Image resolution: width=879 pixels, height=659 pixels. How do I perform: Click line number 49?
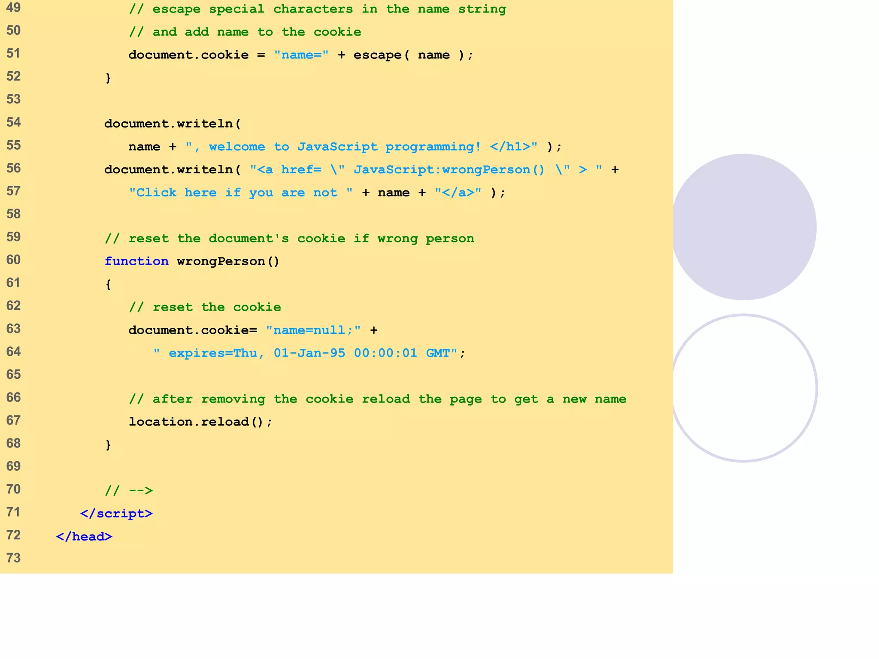pos(13,8)
